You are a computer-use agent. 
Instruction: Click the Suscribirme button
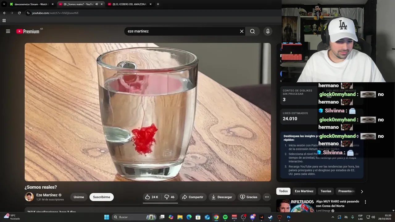coord(102,197)
